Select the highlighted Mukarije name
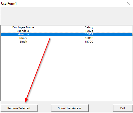133x113 pixels. point(23,34)
